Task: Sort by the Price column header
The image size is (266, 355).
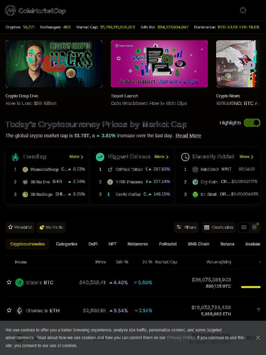Action: pos(100,262)
